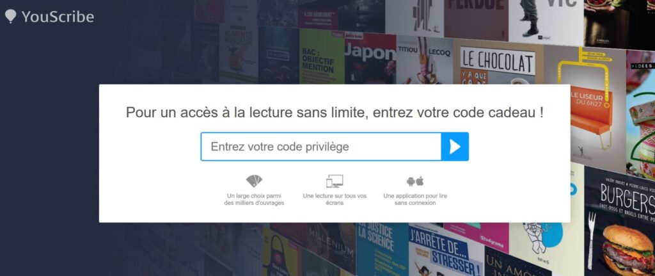This screenshot has height=276, width=655.
Task: Open the Bac Objectif Mention cover
Action: tap(322, 57)
